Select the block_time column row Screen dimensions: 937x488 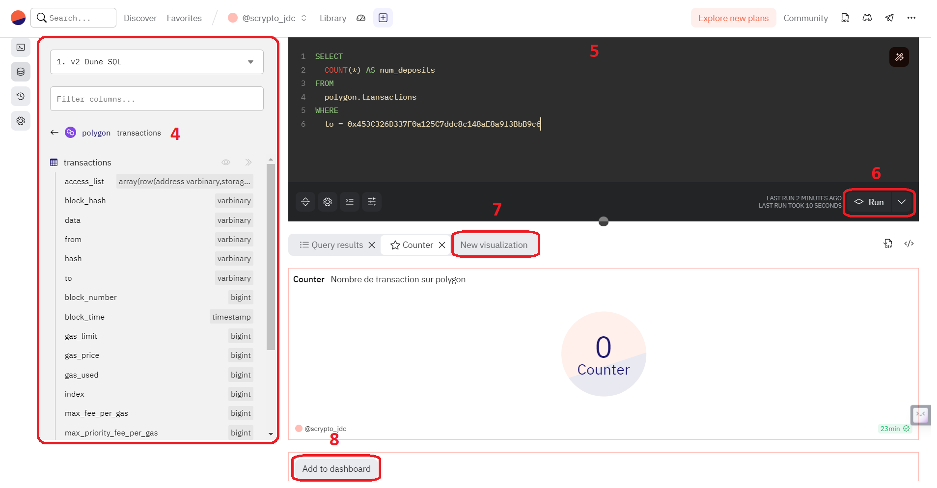pos(159,317)
